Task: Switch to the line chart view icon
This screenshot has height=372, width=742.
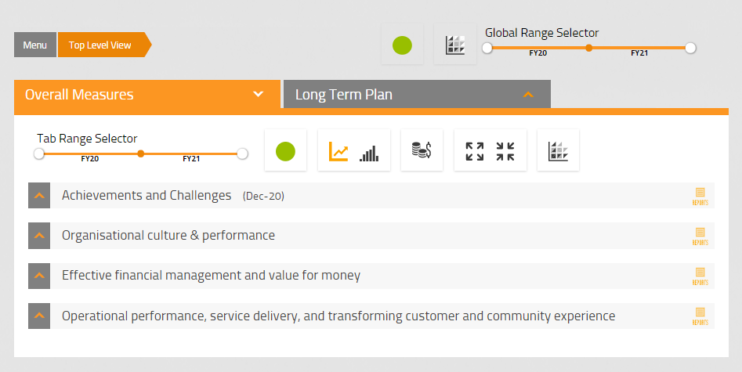Action: point(338,150)
